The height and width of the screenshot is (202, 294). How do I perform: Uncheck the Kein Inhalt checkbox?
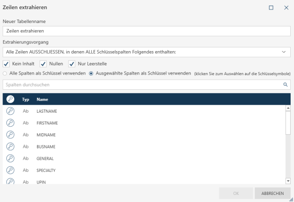pyautogui.click(x=6, y=64)
